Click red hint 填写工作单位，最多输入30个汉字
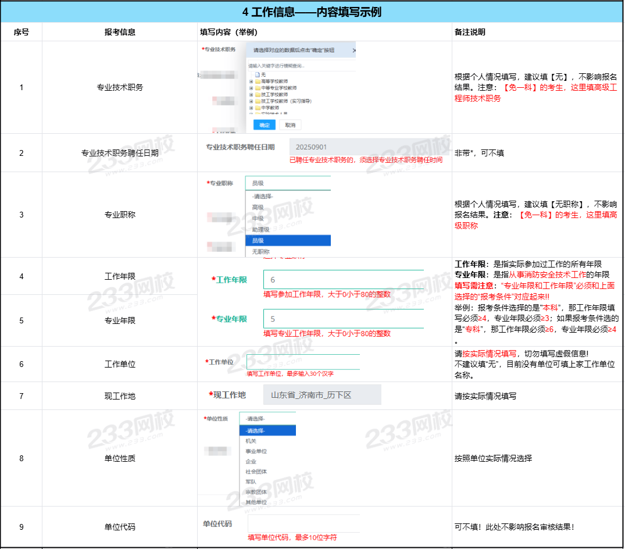 [x=290, y=373]
